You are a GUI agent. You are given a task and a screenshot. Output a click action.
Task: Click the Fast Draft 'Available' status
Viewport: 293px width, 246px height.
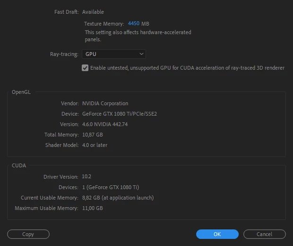coord(93,12)
